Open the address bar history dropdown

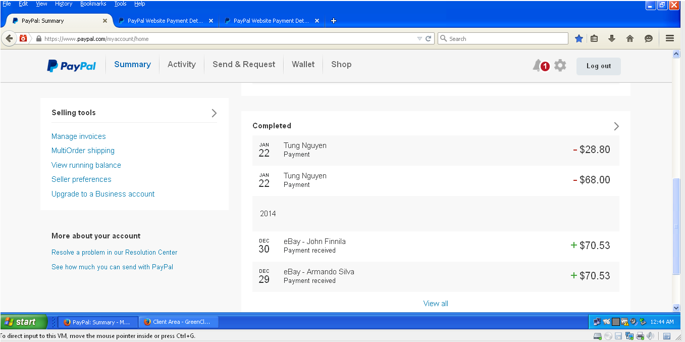pyautogui.click(x=419, y=38)
